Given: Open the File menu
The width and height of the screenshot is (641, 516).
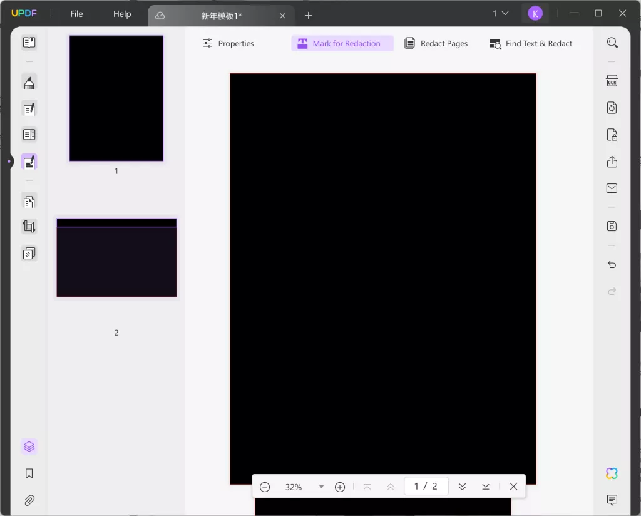Looking at the screenshot, I should coord(76,14).
